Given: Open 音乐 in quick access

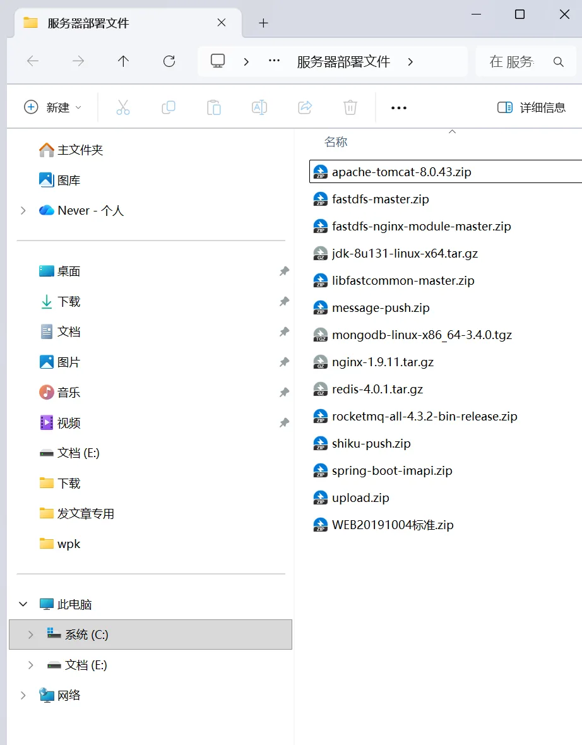Looking at the screenshot, I should point(59,393).
